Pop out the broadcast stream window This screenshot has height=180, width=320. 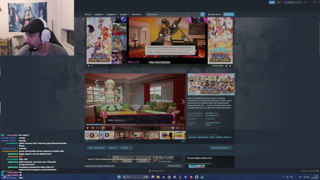[230, 66]
